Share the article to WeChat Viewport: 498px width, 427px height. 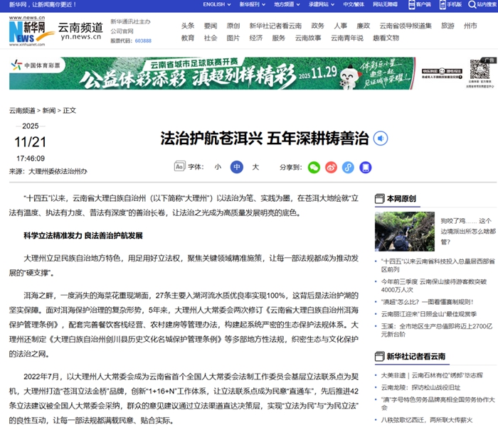(x=314, y=167)
